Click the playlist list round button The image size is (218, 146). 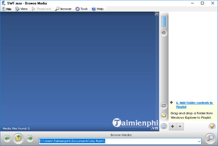click(164, 126)
